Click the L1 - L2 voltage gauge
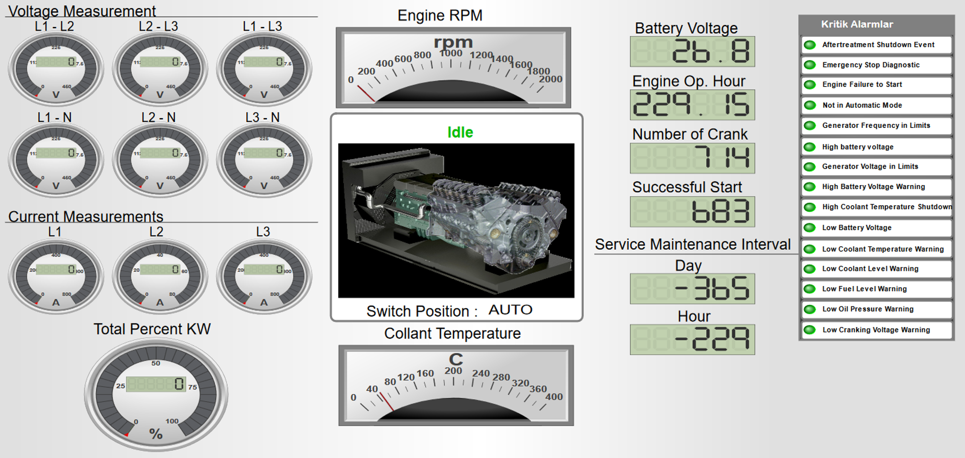This screenshot has height=458, width=965. 56,68
